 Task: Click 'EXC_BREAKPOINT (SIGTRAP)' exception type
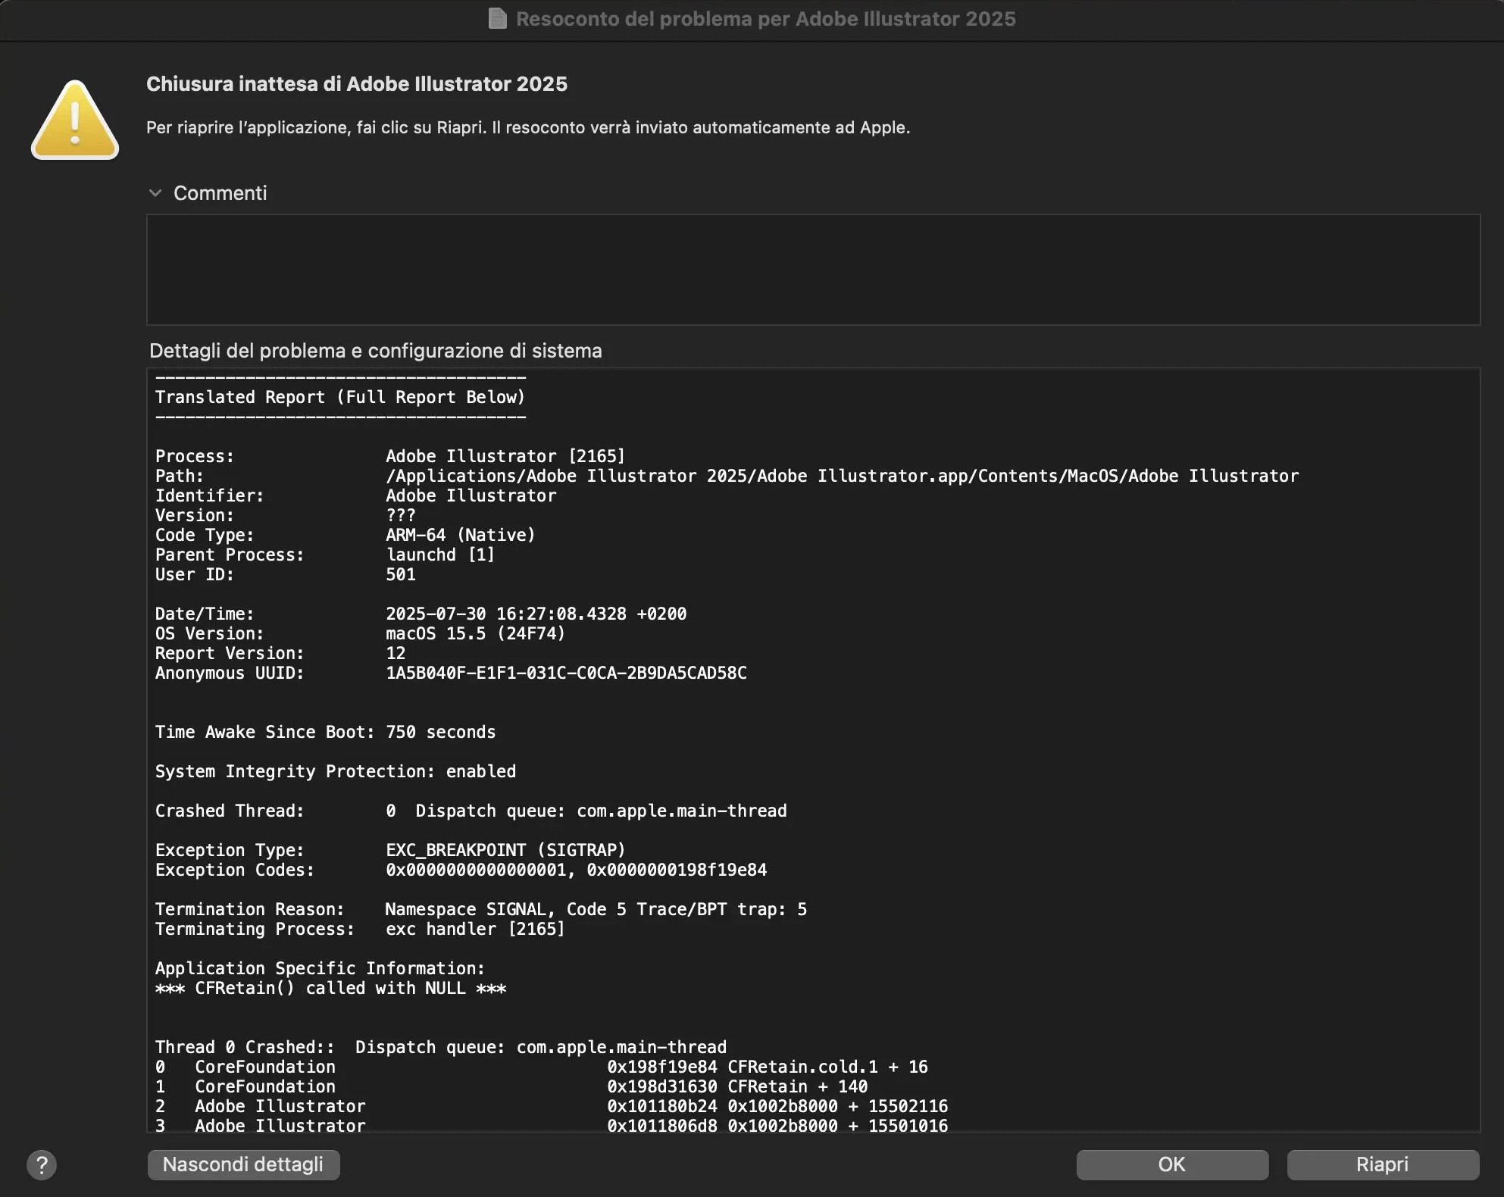505,850
